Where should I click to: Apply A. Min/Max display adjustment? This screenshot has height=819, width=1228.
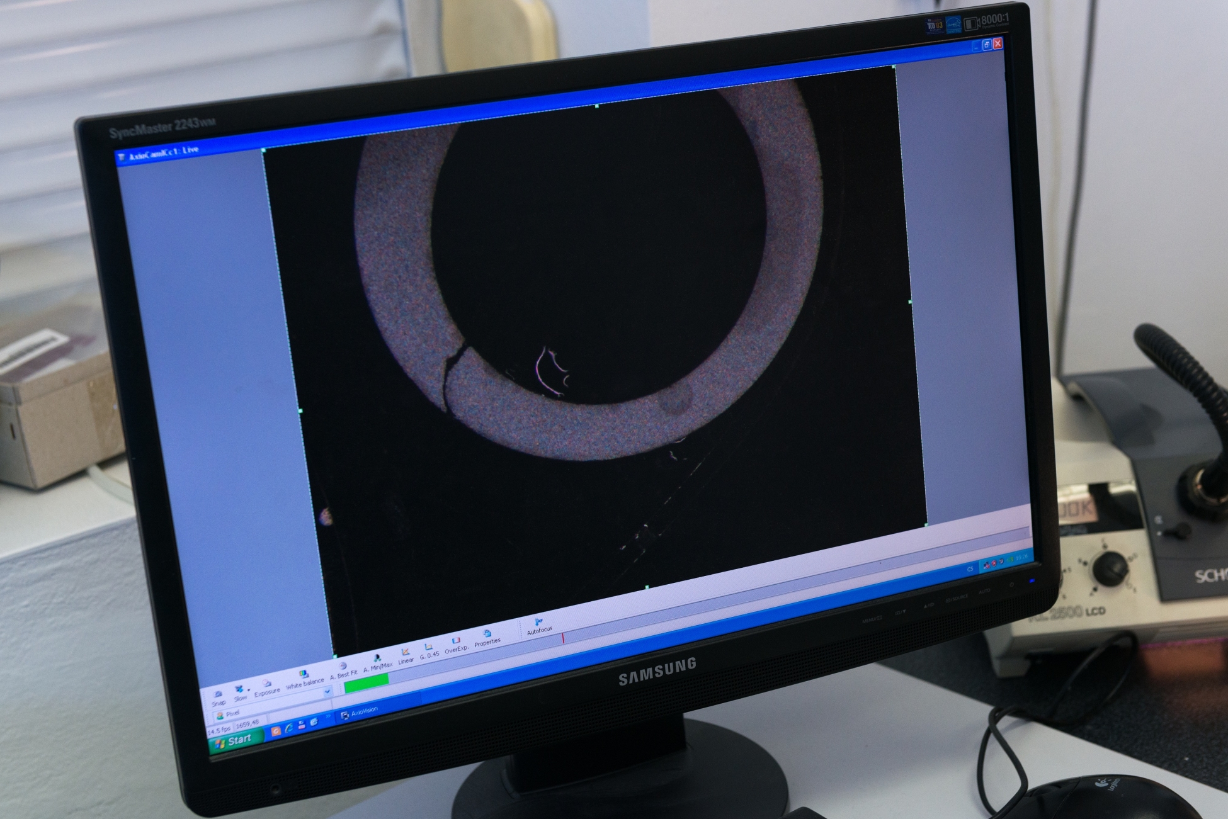[377, 658]
